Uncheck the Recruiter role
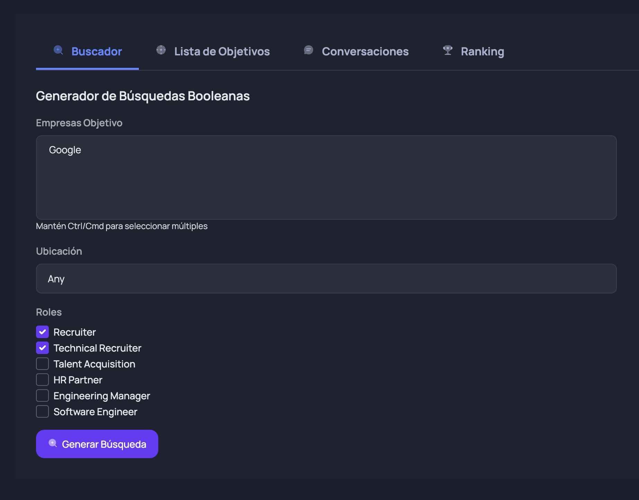 click(42, 332)
